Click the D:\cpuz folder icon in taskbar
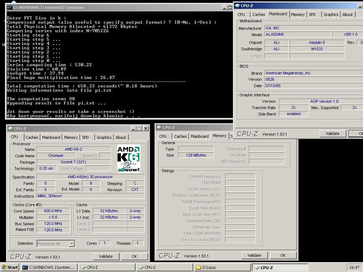Image resolution: width=363 pixels, height=272 pixels. [199, 267]
